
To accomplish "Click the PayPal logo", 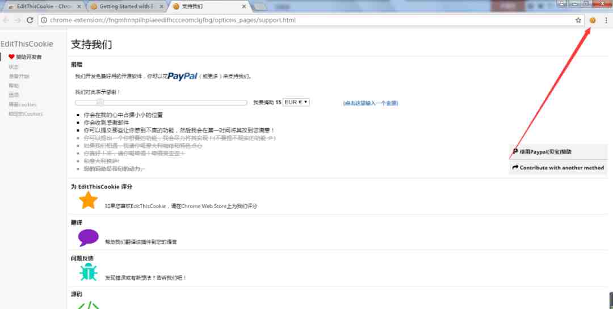I will click(183, 76).
